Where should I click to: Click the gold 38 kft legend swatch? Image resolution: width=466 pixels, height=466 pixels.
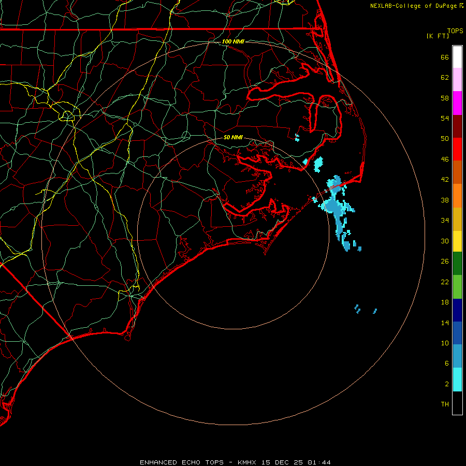[457, 219]
